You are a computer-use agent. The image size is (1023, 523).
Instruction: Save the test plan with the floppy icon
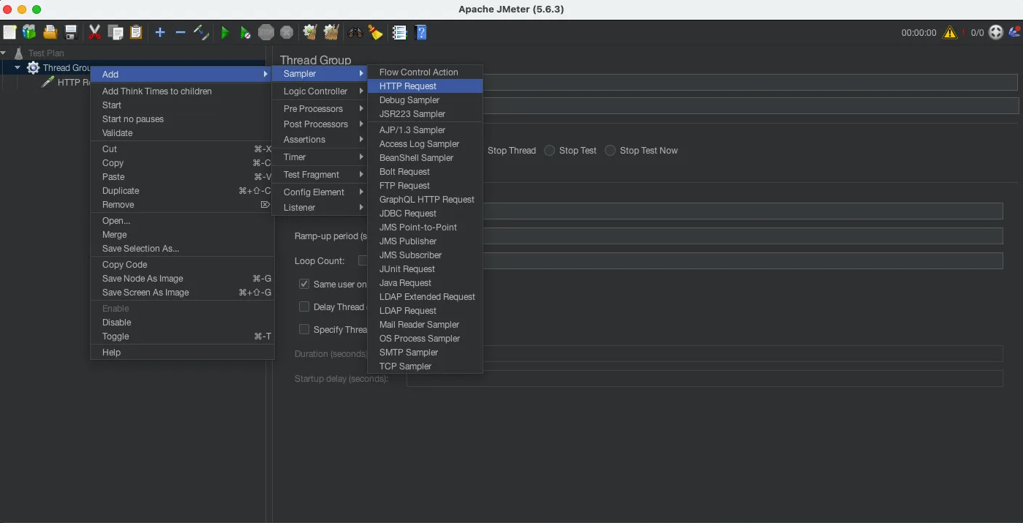[71, 32]
